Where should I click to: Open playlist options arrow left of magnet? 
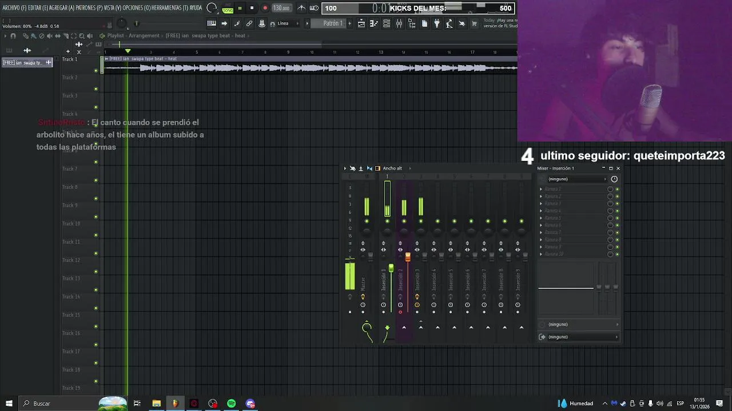(5, 36)
